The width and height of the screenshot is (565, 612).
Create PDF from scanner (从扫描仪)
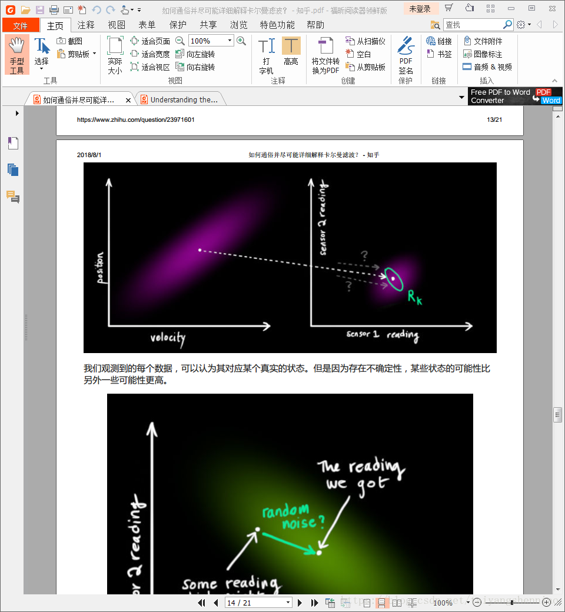point(365,41)
